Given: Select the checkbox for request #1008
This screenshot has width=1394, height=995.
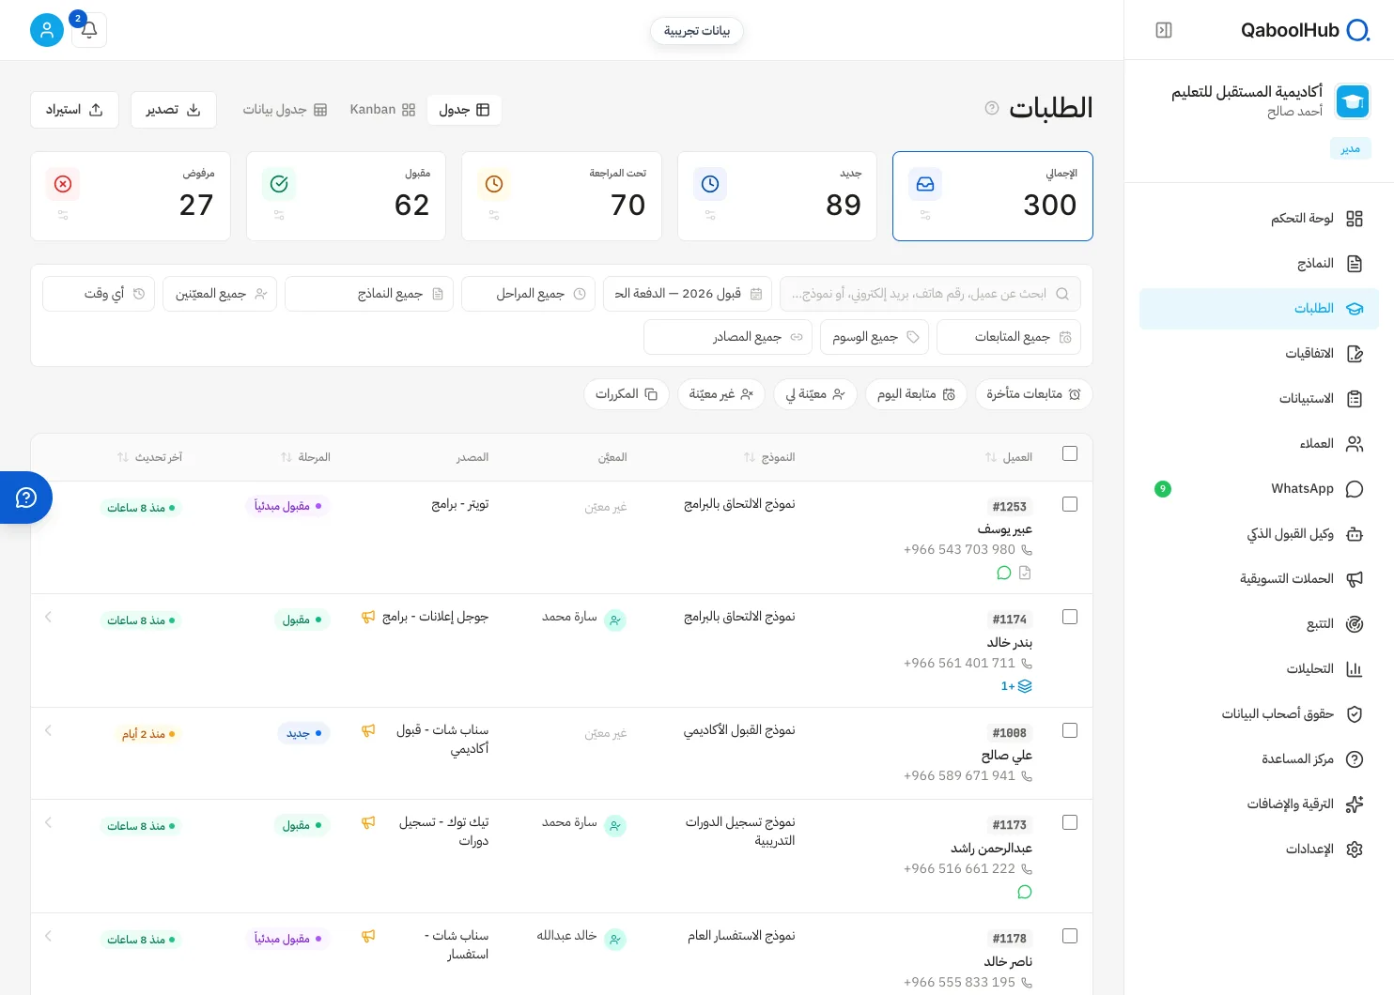Looking at the screenshot, I should (x=1070, y=730).
